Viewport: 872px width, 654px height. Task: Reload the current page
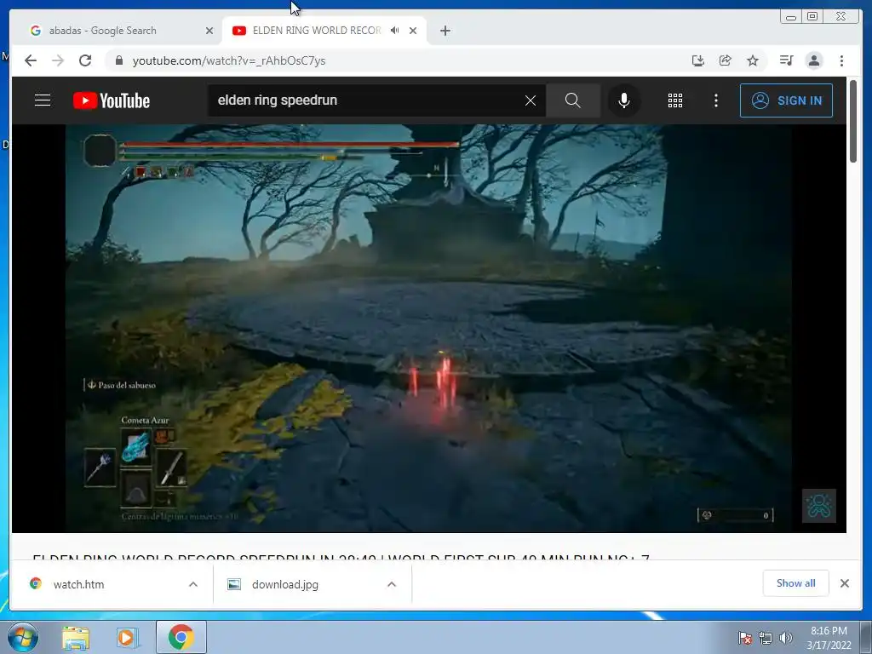click(x=85, y=60)
